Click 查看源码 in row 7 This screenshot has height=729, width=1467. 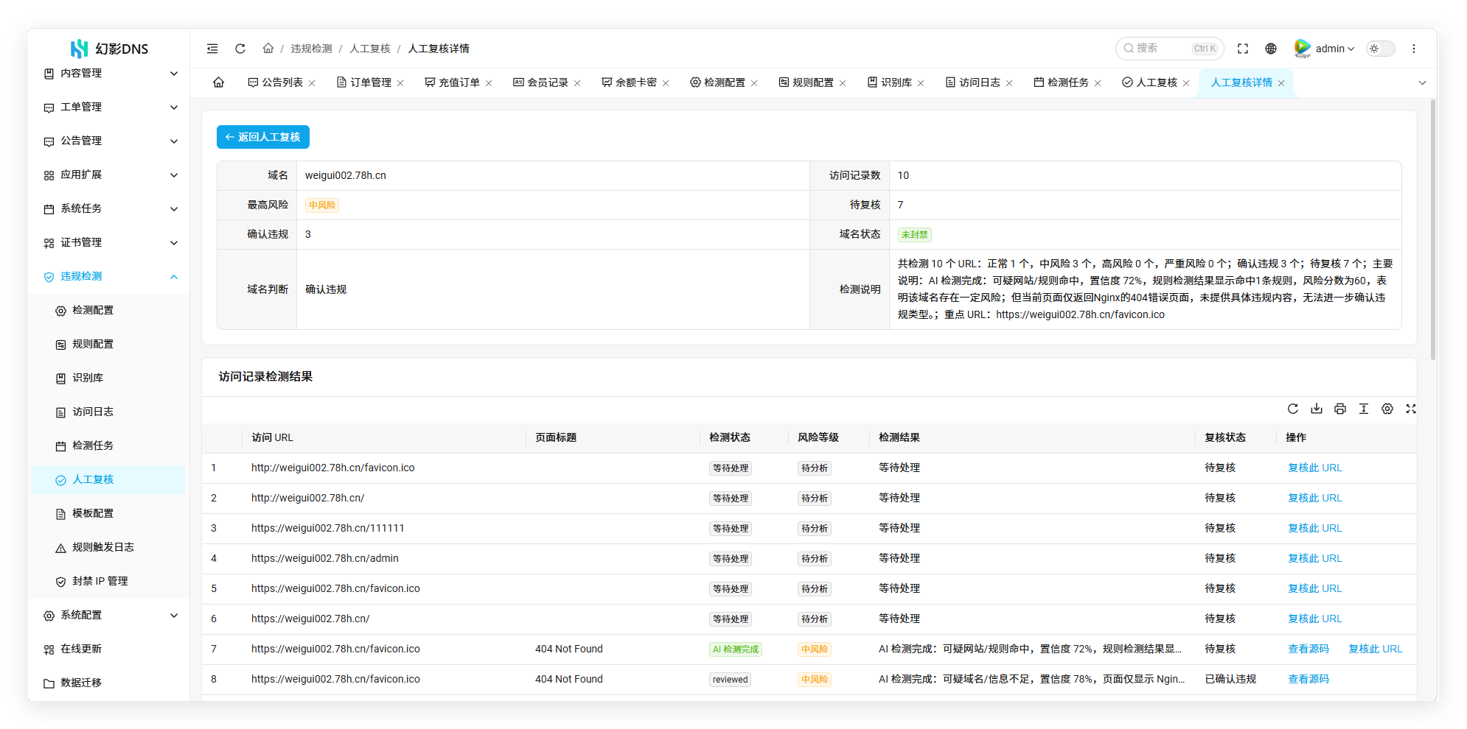pyautogui.click(x=1308, y=649)
